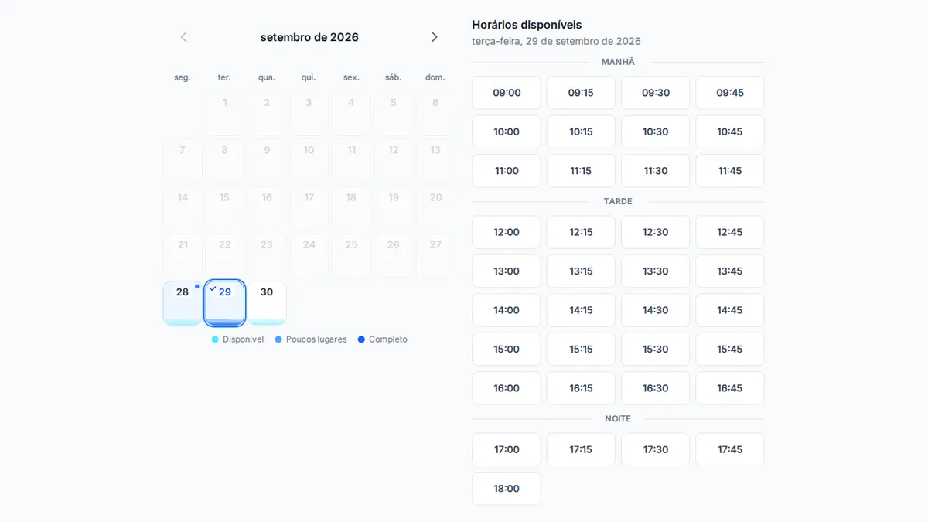Book the 10:00 time slot
928x522 pixels.
pyautogui.click(x=507, y=131)
